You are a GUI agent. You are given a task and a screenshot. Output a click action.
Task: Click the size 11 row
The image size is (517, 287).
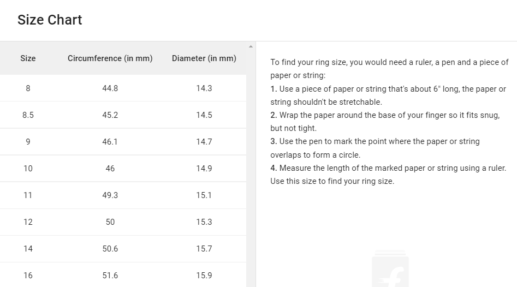coord(123,195)
